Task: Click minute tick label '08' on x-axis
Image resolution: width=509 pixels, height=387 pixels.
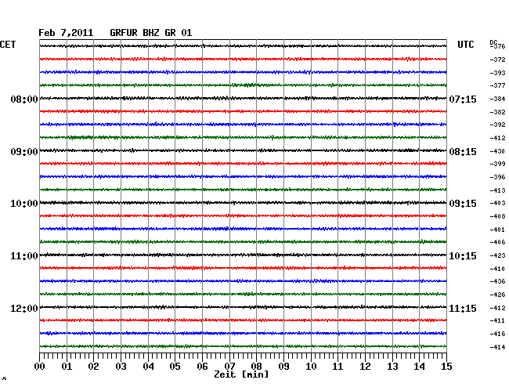Action: coord(256,367)
